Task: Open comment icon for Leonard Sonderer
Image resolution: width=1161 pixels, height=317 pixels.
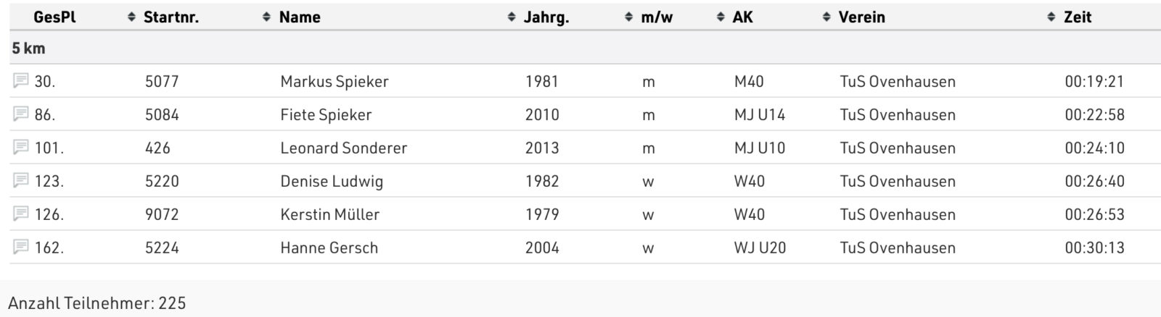Action: (x=20, y=147)
